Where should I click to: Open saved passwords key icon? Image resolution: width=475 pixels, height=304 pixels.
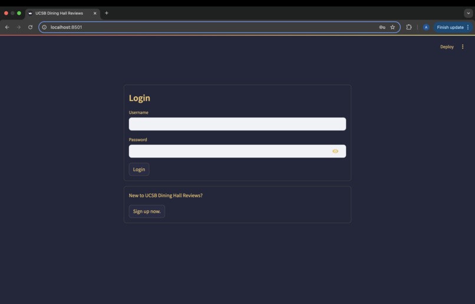382,27
